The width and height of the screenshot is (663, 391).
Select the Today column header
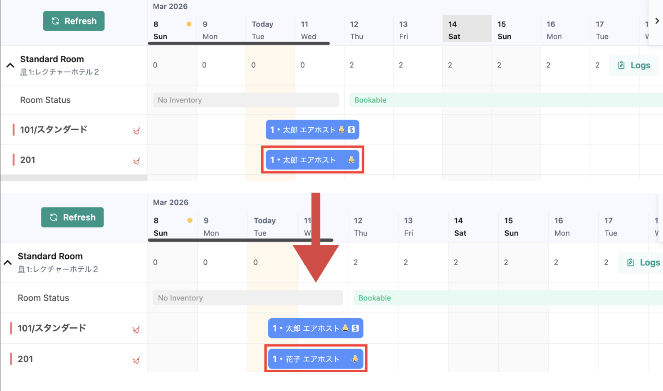point(270,28)
